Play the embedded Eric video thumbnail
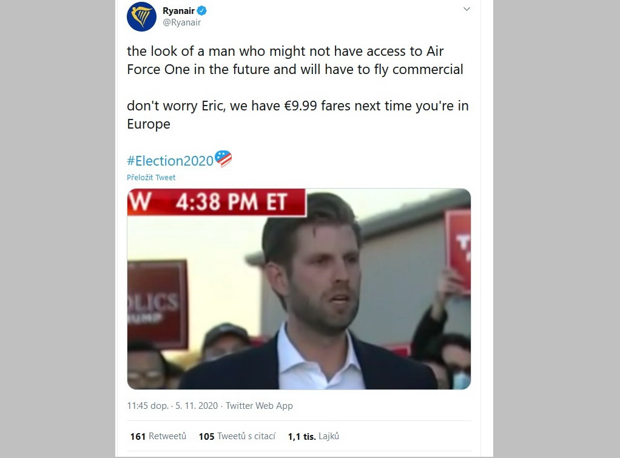The width and height of the screenshot is (620, 458). point(299,289)
